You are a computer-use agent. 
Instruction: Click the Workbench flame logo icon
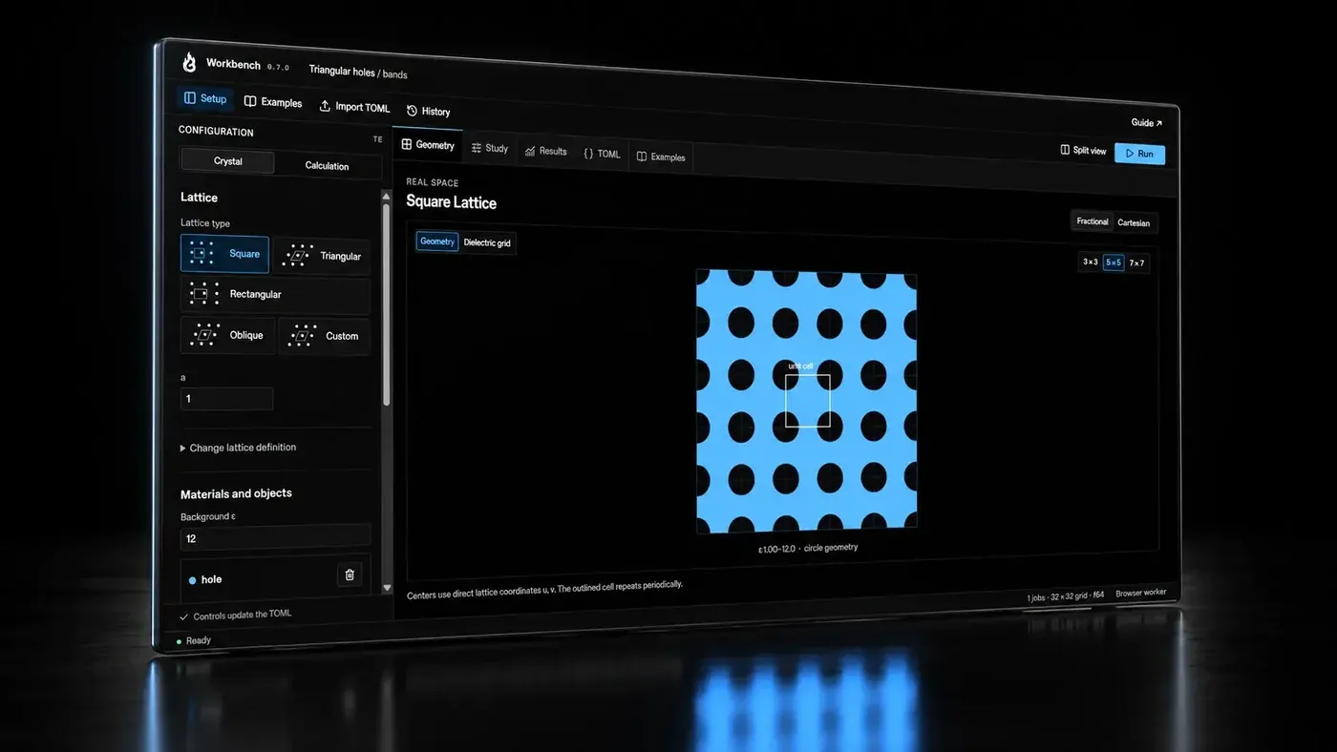[188, 63]
